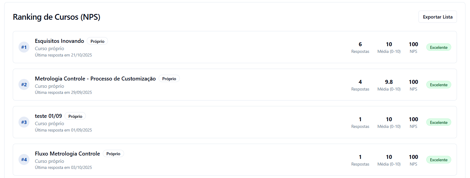Click the 9.8 average score value

(x=389, y=82)
